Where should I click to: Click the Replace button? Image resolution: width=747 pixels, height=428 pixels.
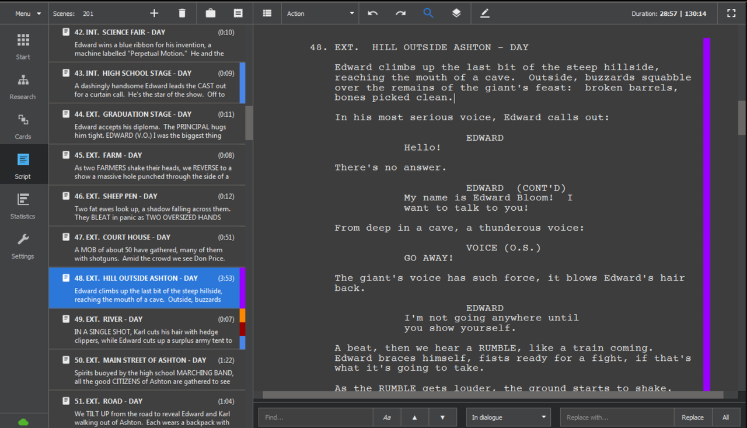692,417
